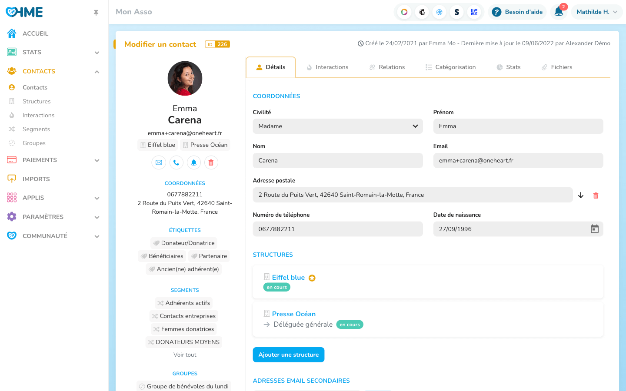Click Ajouter une structure button
The image size is (626, 391).
coord(288,355)
